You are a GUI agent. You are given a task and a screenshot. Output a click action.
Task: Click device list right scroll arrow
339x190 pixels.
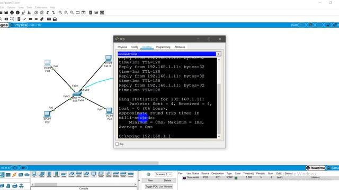[x=135, y=184]
